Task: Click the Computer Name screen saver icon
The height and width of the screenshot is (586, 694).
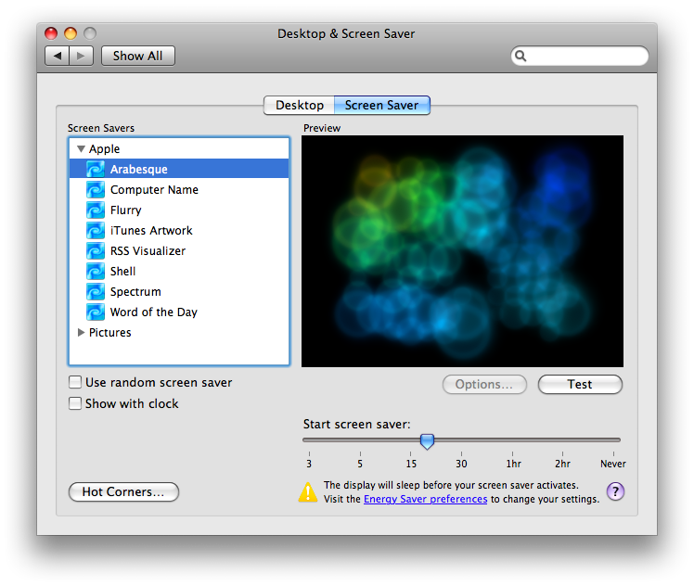Action: click(x=96, y=189)
